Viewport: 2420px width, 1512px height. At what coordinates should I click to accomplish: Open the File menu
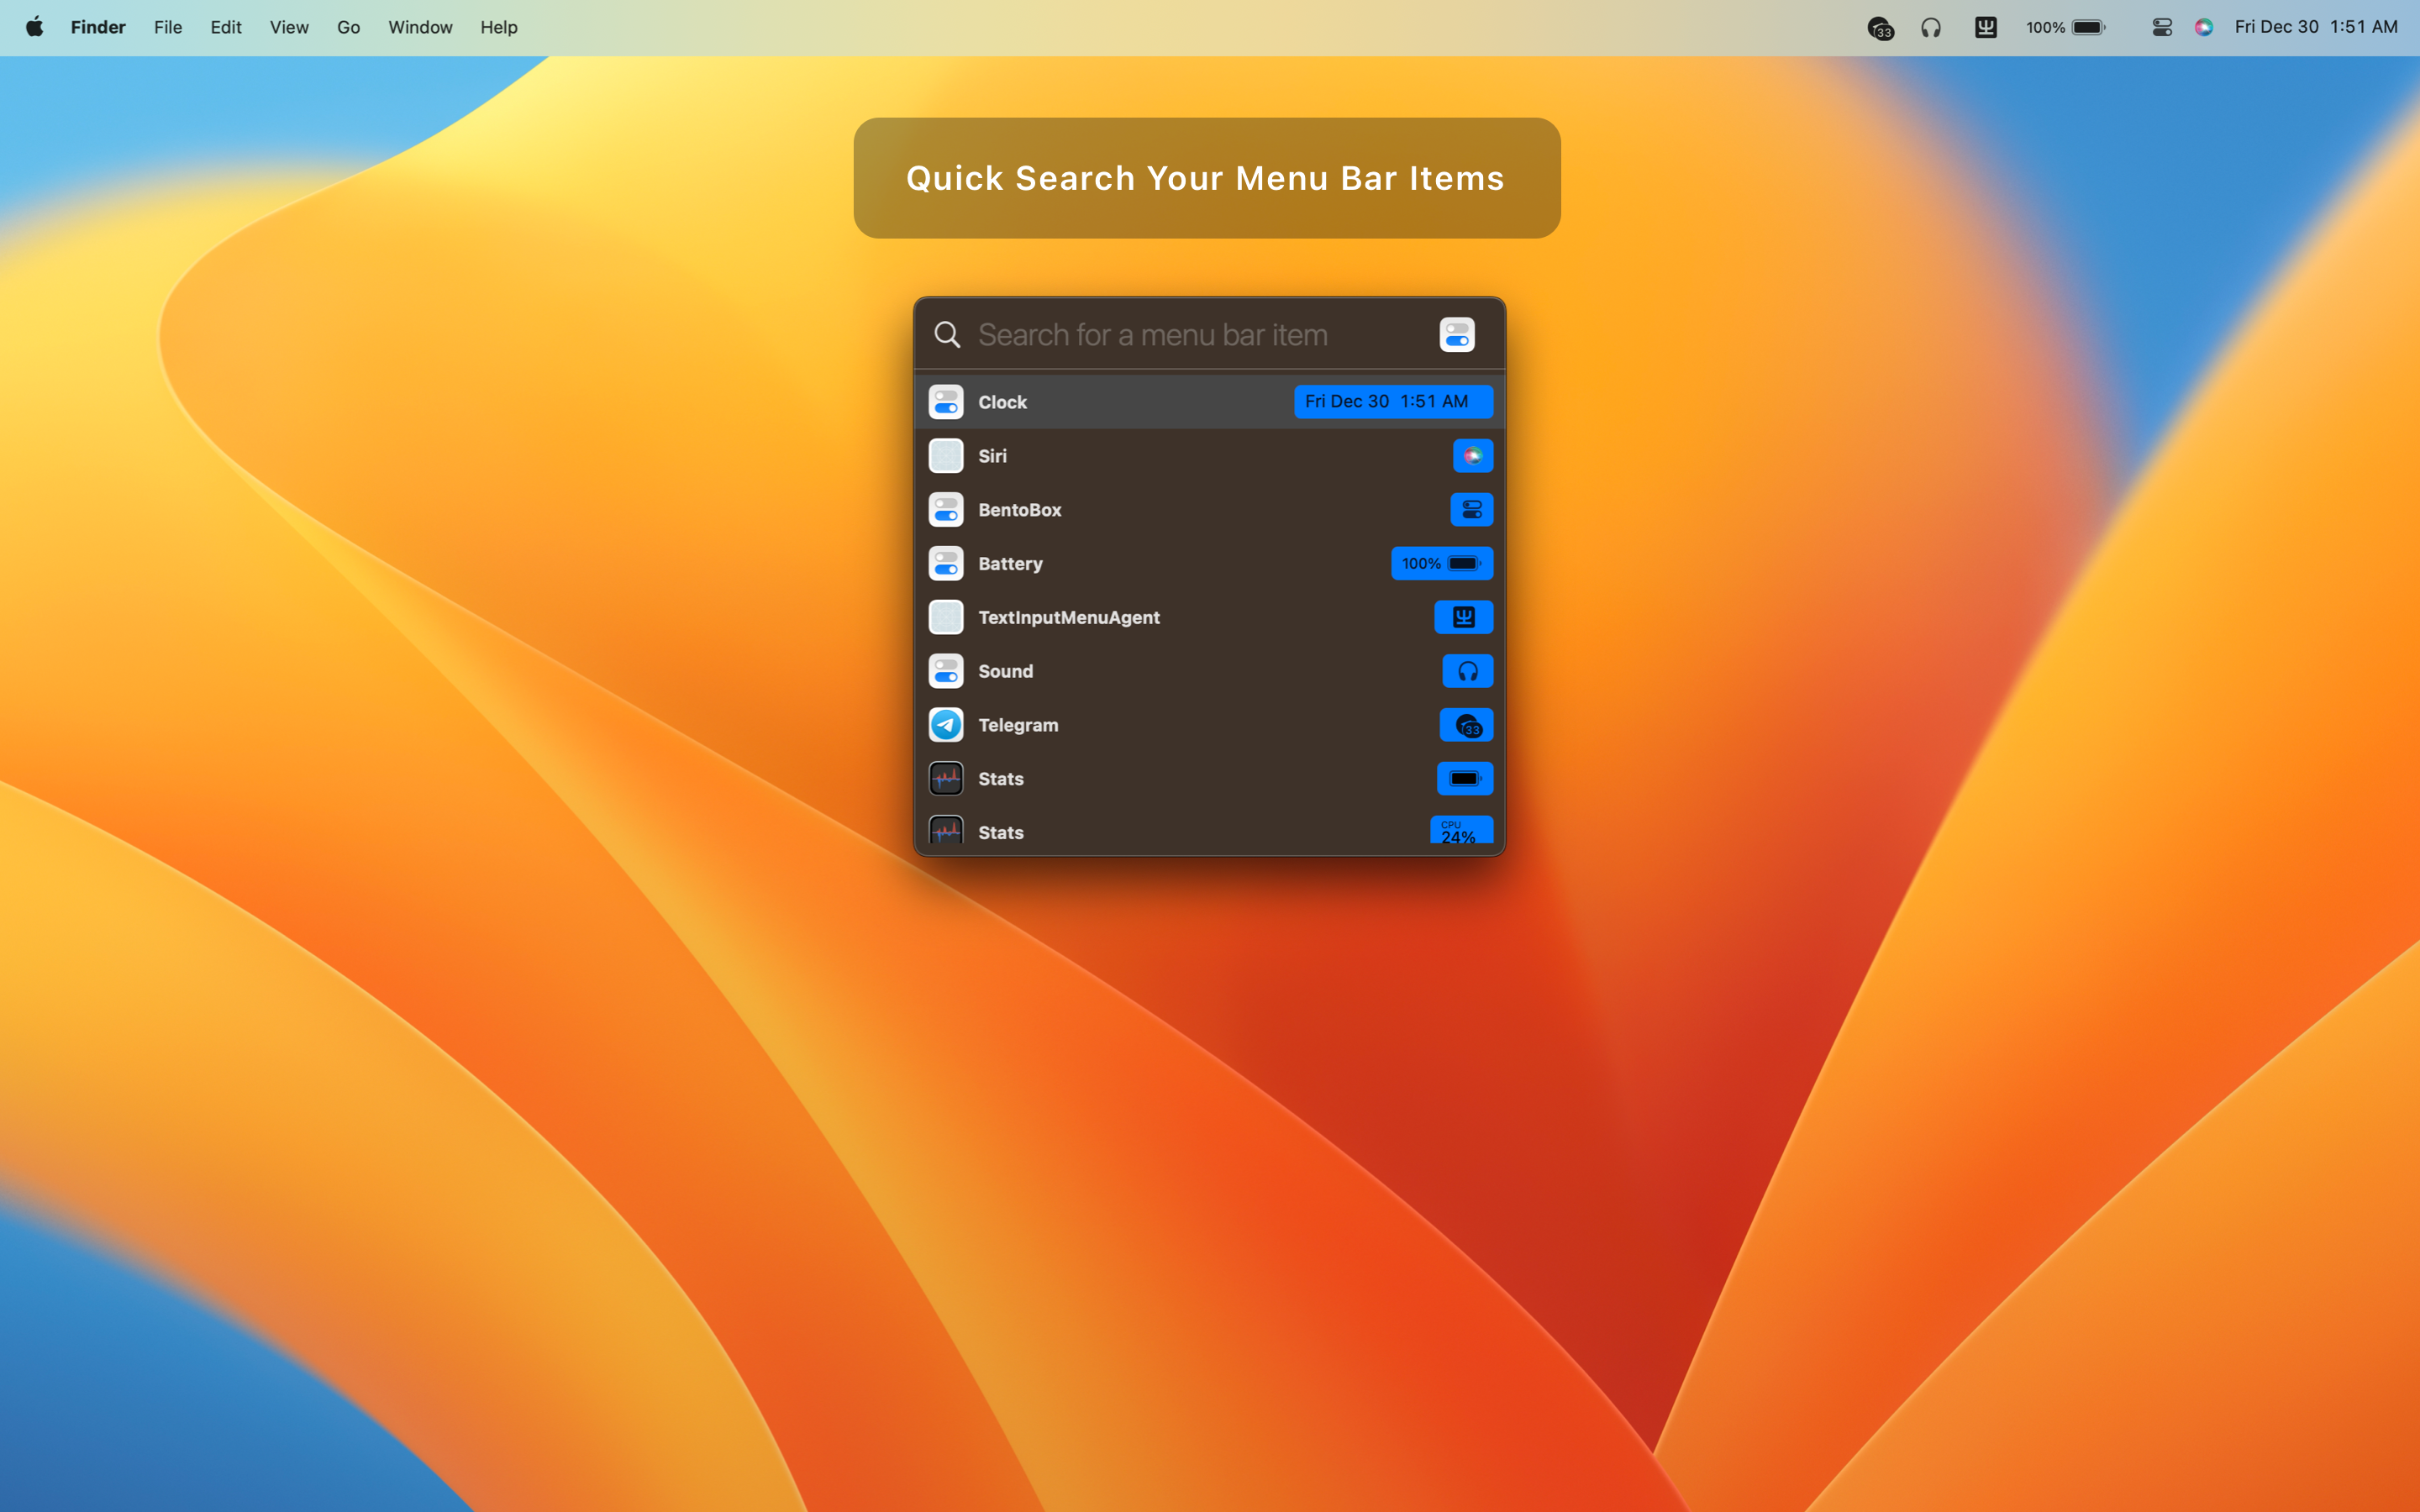point(168,27)
